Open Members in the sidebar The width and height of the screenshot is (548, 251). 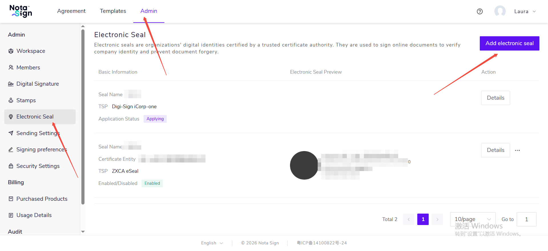pyautogui.click(x=40, y=67)
